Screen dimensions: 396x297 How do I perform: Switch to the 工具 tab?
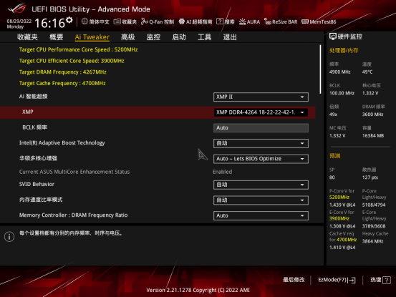[x=204, y=37]
